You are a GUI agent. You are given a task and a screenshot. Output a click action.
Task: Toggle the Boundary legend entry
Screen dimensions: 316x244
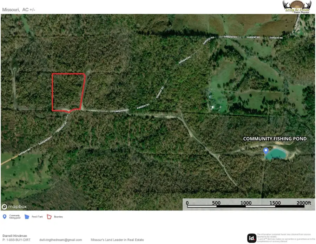56,217
